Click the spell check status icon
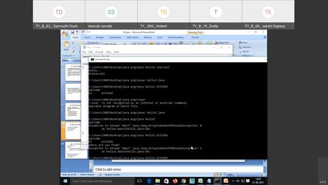Viewport: 328px width, 185px height. [x=100, y=175]
